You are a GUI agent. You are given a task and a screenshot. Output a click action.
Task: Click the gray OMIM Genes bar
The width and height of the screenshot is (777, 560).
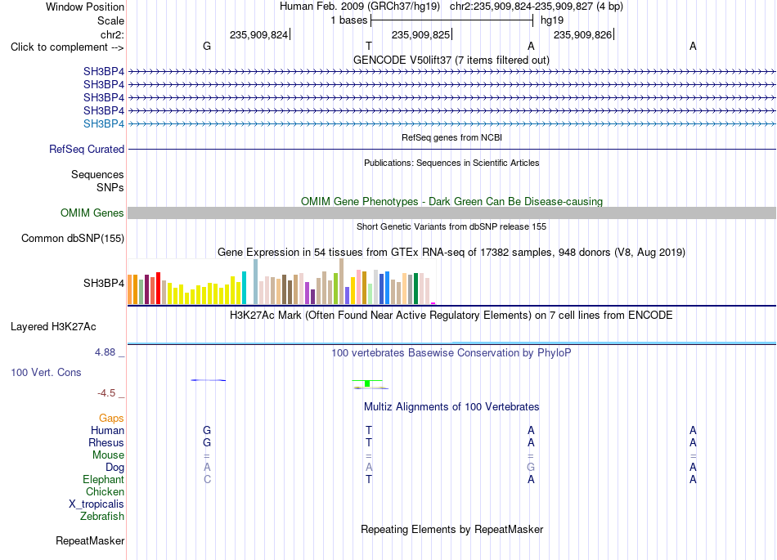pyautogui.click(x=451, y=213)
